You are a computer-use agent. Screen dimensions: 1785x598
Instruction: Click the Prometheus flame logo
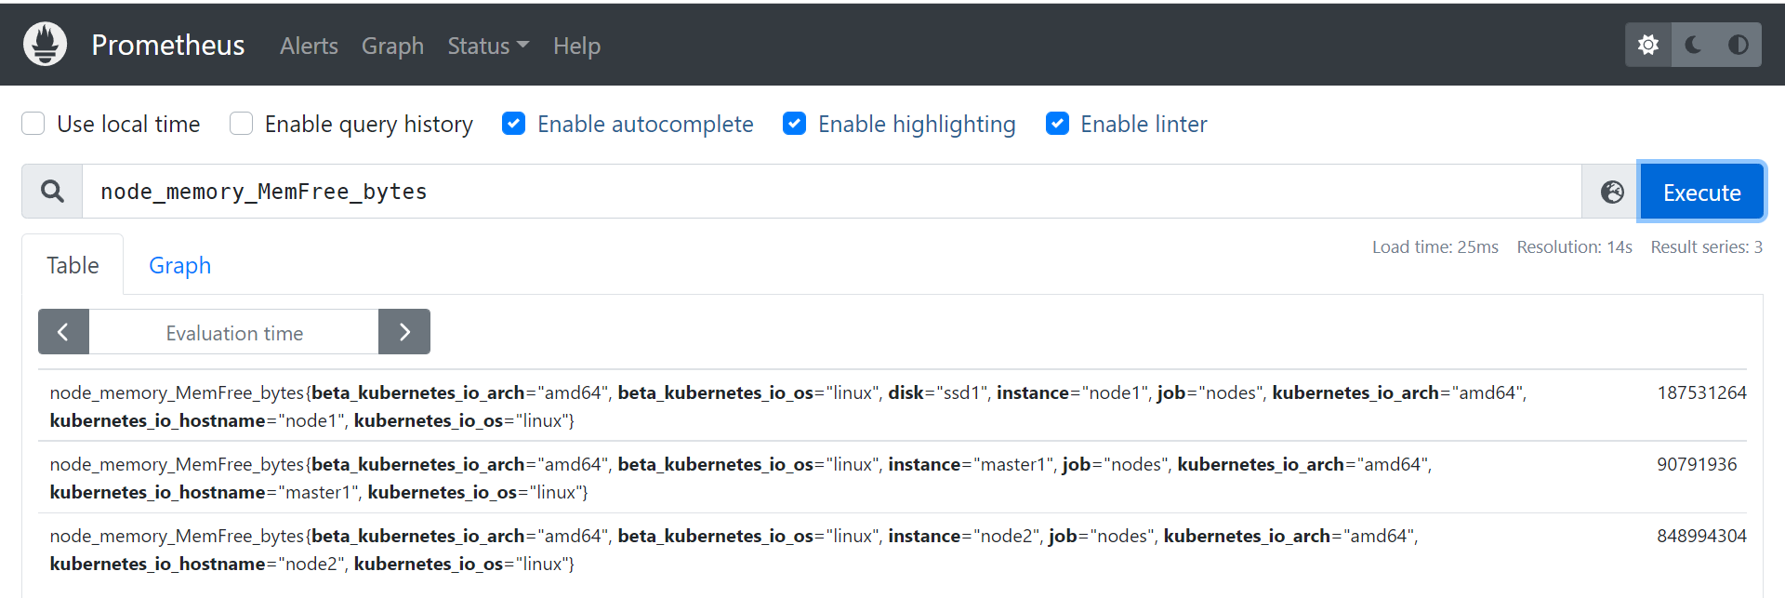[x=45, y=44]
